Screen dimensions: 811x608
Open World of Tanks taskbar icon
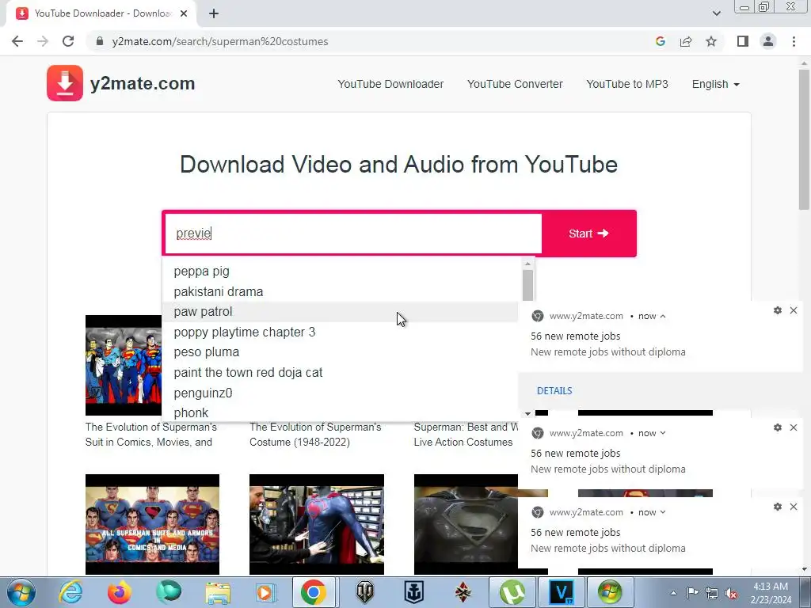[x=364, y=592]
